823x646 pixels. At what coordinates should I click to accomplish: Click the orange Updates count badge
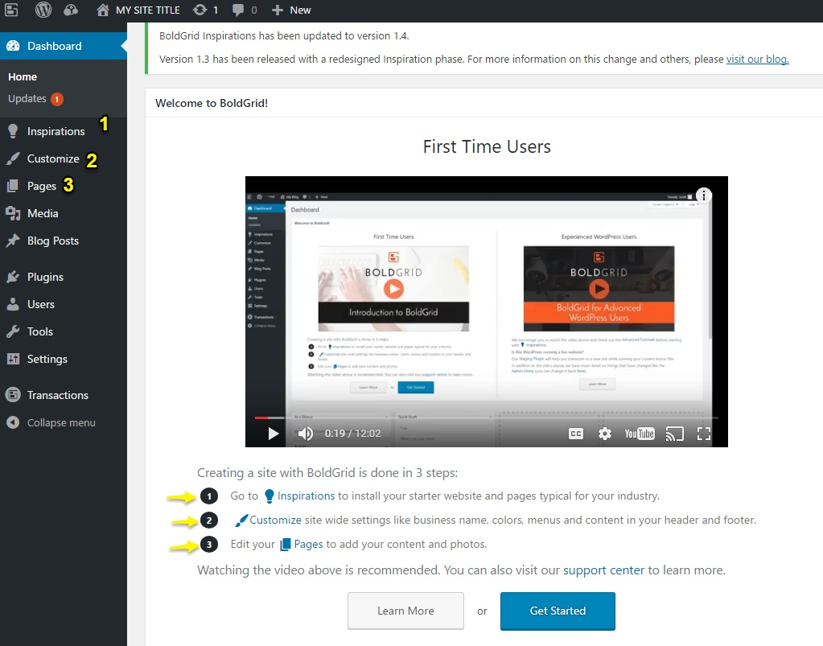(56, 99)
